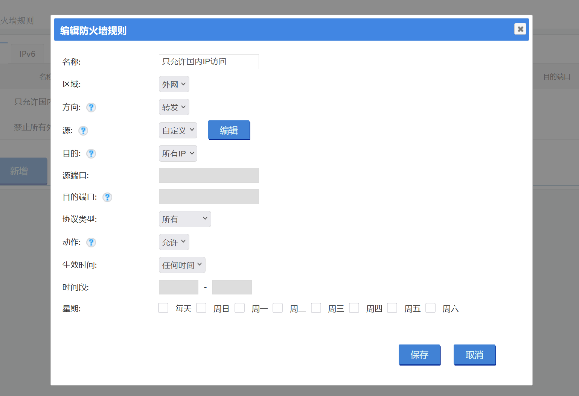Image resolution: width=579 pixels, height=396 pixels.
Task: Tick the 周日 checkbox
Action: click(201, 308)
